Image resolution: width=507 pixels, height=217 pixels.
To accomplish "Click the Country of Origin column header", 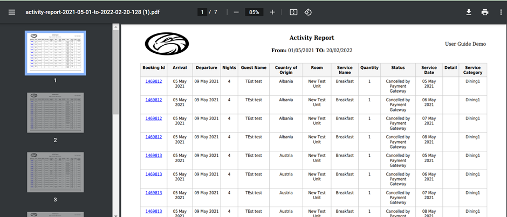I will (286, 70).
